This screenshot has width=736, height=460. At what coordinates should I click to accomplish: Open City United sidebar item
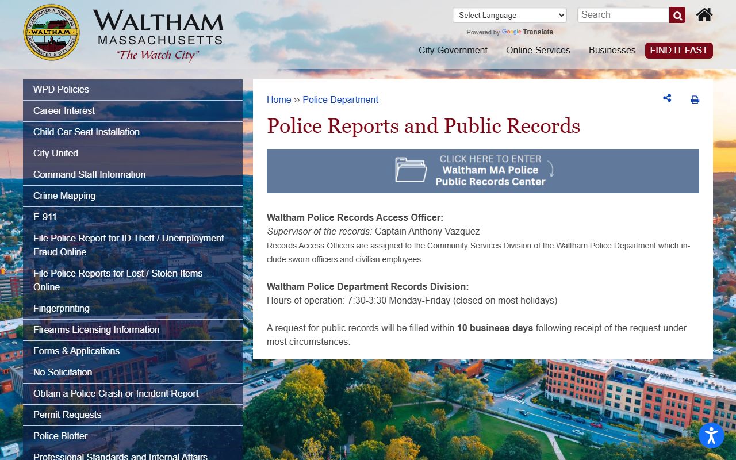click(x=133, y=154)
